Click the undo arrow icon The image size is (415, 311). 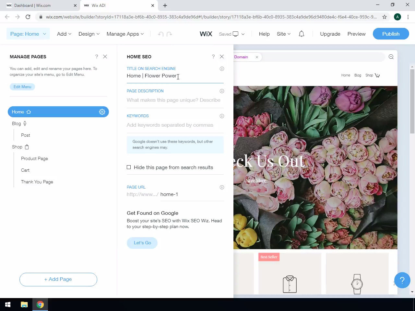pyautogui.click(x=160, y=34)
